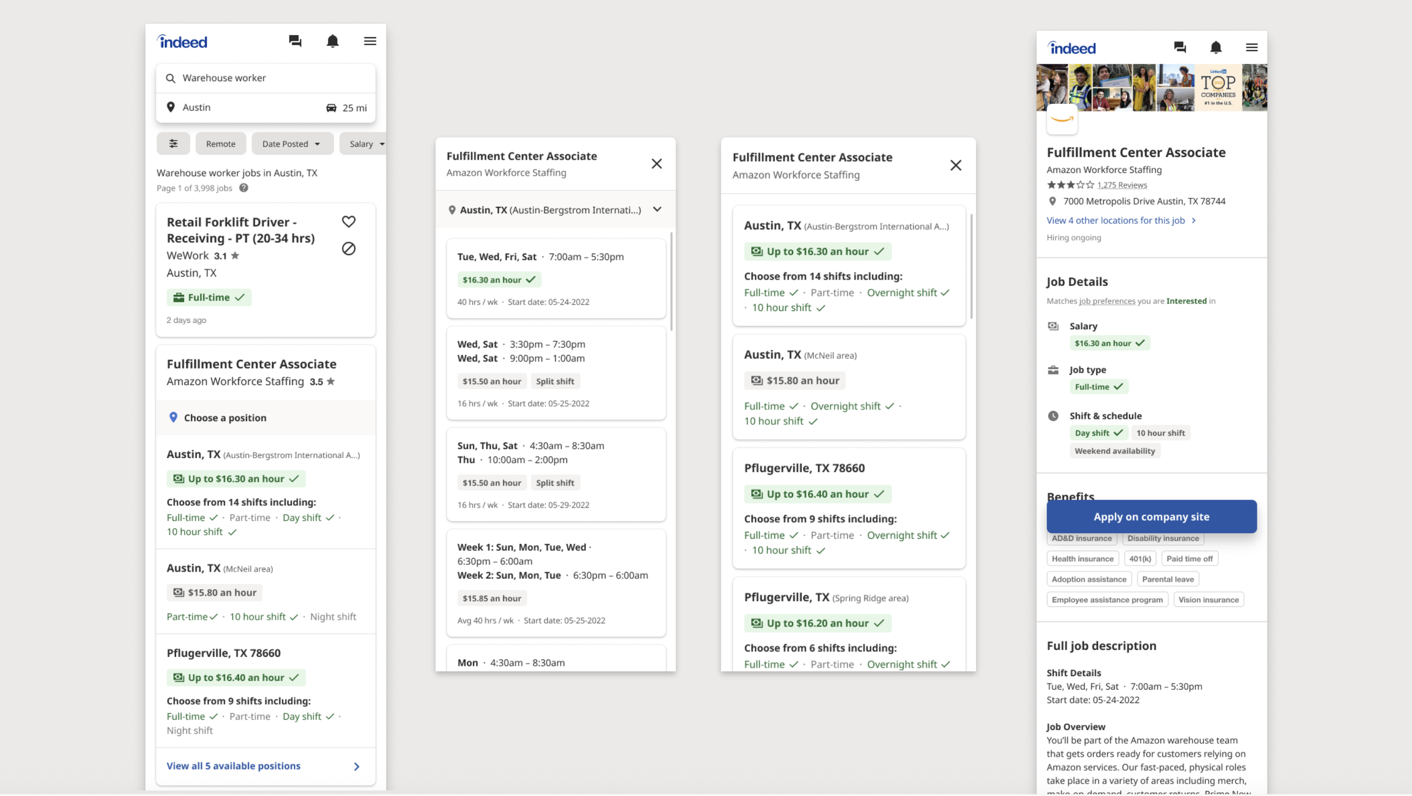The width and height of the screenshot is (1412, 796).
Task: Open hamburger menu in left search panel
Action: pyautogui.click(x=370, y=41)
